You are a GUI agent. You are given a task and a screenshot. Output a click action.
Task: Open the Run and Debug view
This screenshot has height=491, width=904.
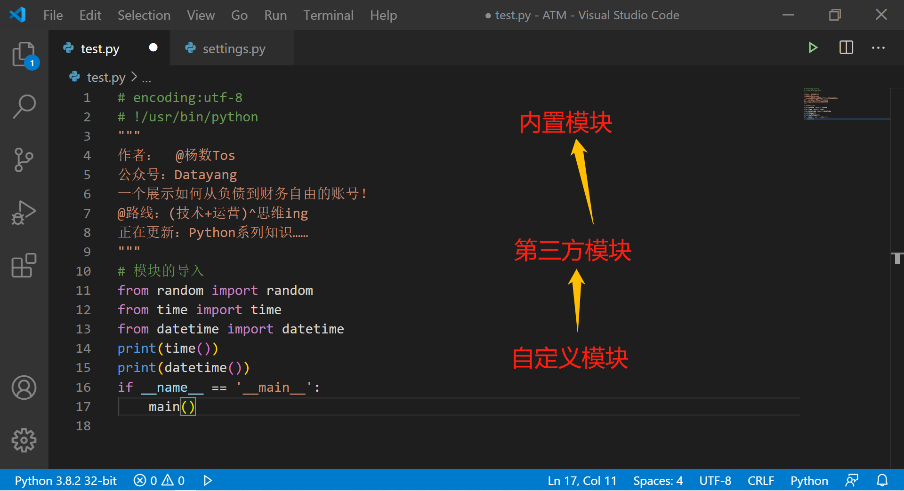point(24,213)
